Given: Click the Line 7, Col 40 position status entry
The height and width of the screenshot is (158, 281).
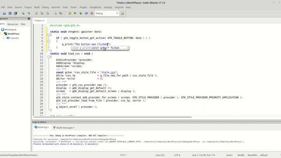Looking at the screenshot, I should click(x=203, y=155).
